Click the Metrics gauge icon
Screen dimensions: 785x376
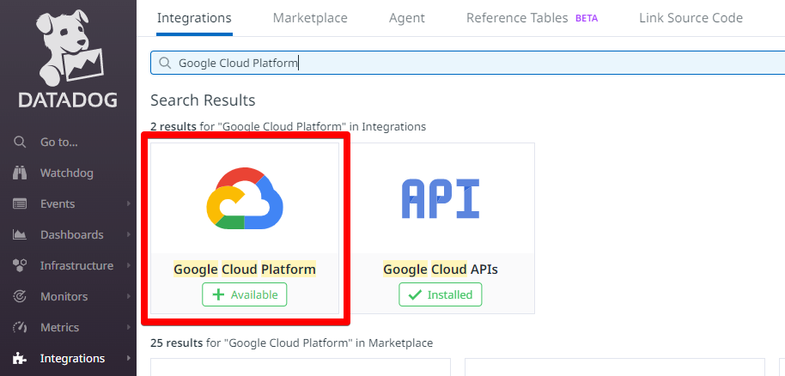[20, 327]
